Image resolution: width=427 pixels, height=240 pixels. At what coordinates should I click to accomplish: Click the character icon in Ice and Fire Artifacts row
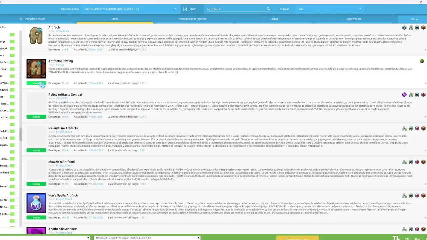tap(404, 128)
